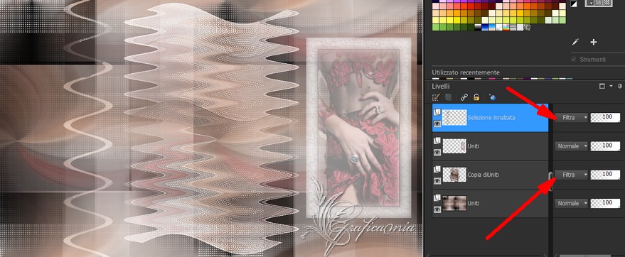This screenshot has height=257, width=625.
Task: Hide the Selezione innalzata layer
Action: coord(437,124)
